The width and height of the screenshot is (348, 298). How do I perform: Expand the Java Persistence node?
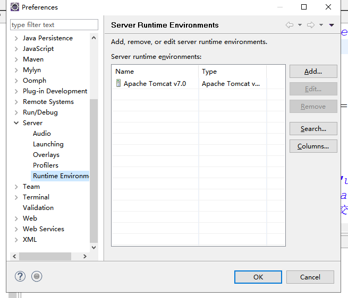[x=16, y=38]
